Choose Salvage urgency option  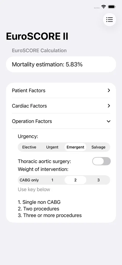coord(98,147)
